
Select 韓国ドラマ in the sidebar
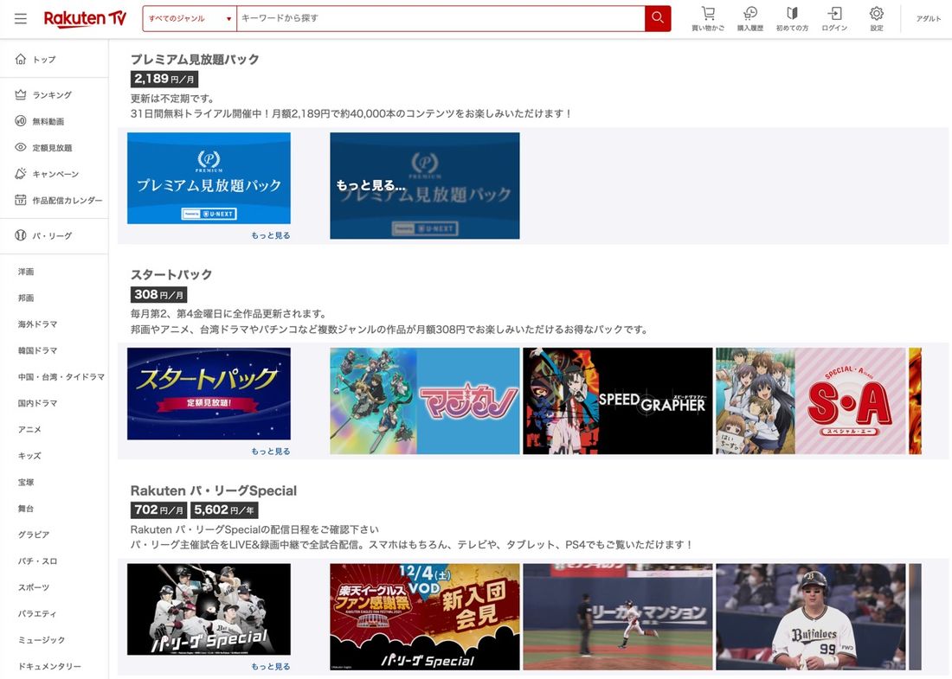[37, 350]
